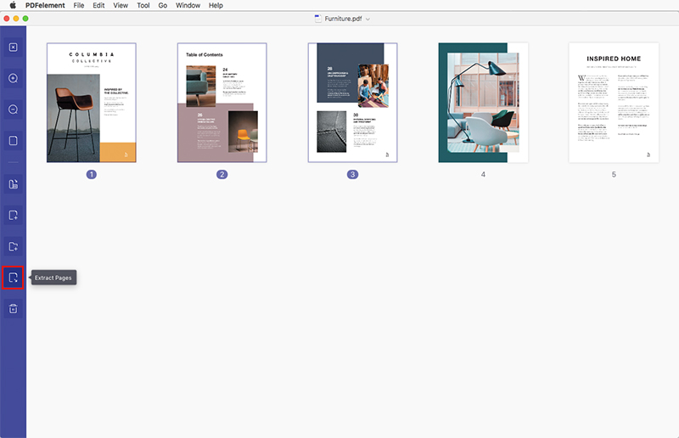Delete selected pages trash icon
The image size is (679, 438).
tap(13, 309)
